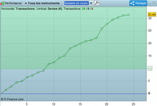Click the data point at transaction 9
Screen dimensions: 157x106
[49, 64]
